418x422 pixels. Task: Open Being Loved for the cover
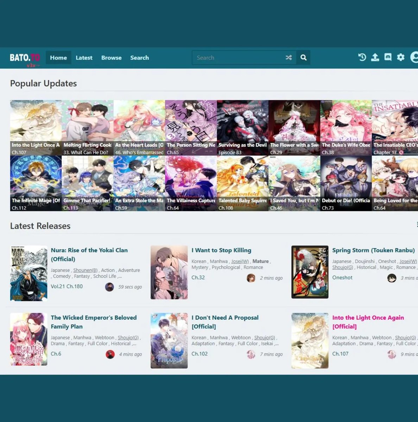(x=395, y=183)
